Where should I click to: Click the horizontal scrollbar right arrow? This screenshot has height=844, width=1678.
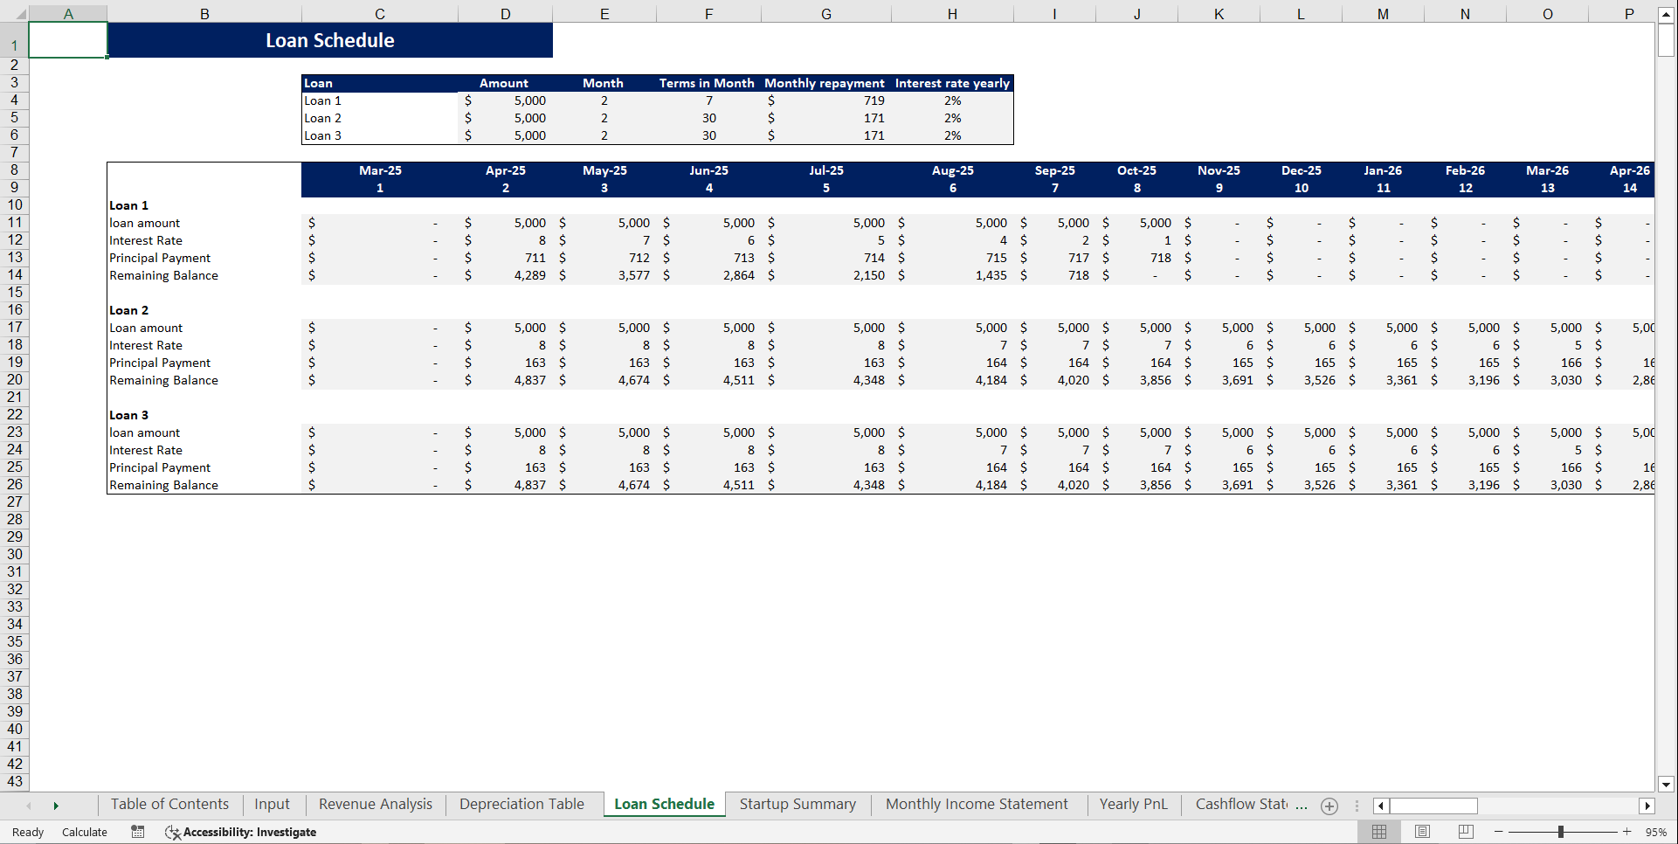click(1648, 806)
